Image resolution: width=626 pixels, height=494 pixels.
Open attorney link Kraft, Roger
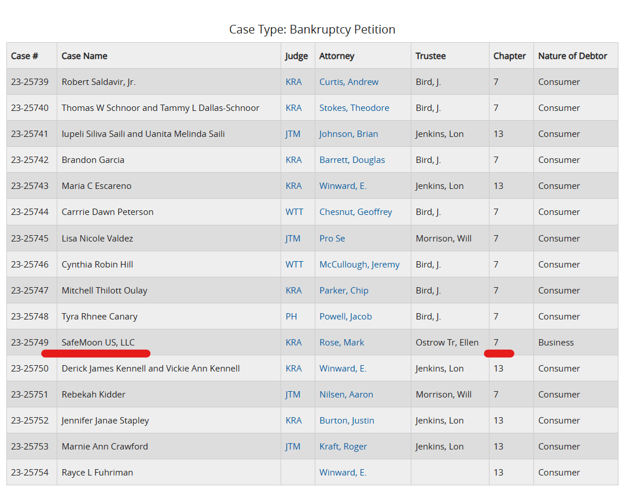(x=343, y=447)
